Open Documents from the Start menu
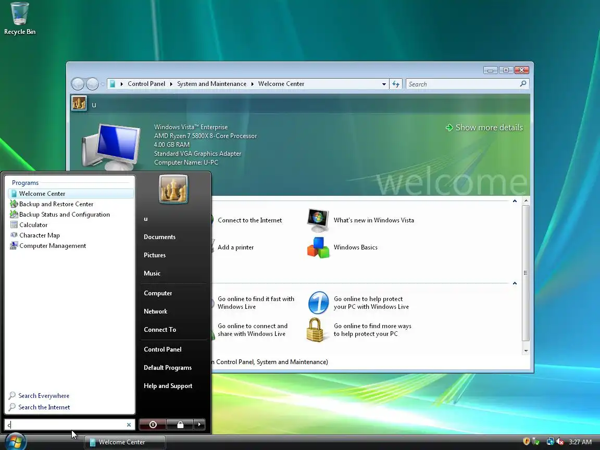This screenshot has height=450, width=600. tap(159, 237)
